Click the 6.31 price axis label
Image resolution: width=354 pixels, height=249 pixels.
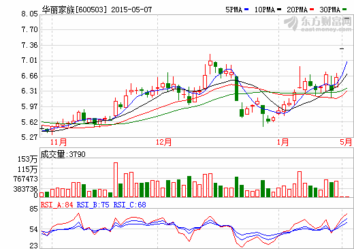pos(29,91)
